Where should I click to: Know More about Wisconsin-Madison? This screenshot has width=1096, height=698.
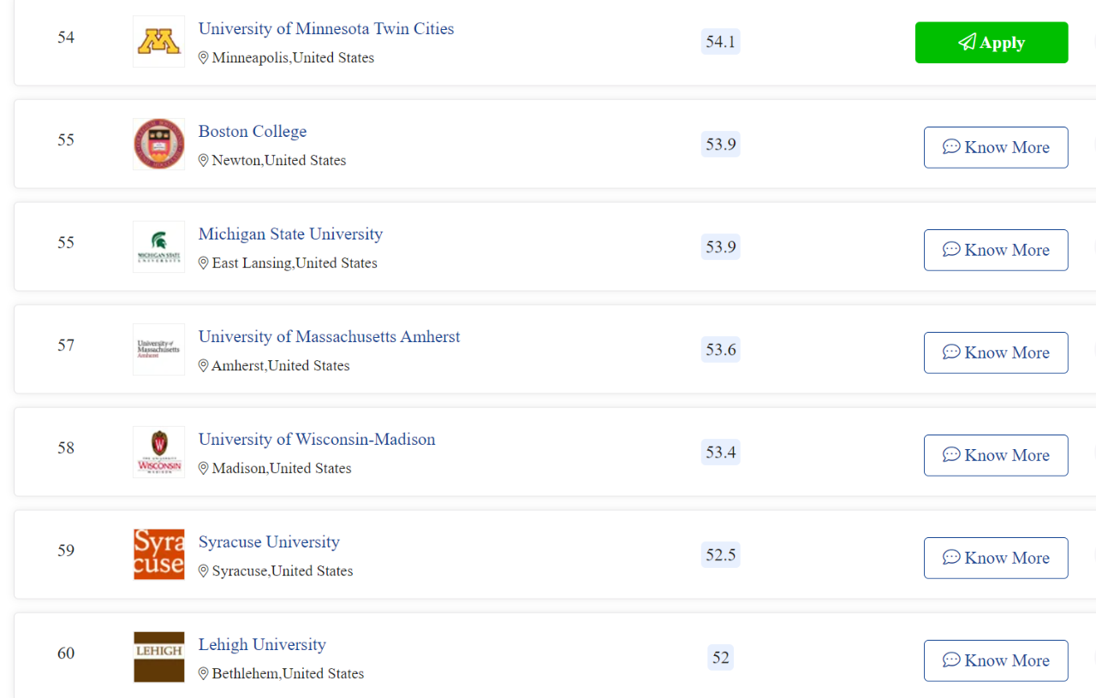coord(996,455)
